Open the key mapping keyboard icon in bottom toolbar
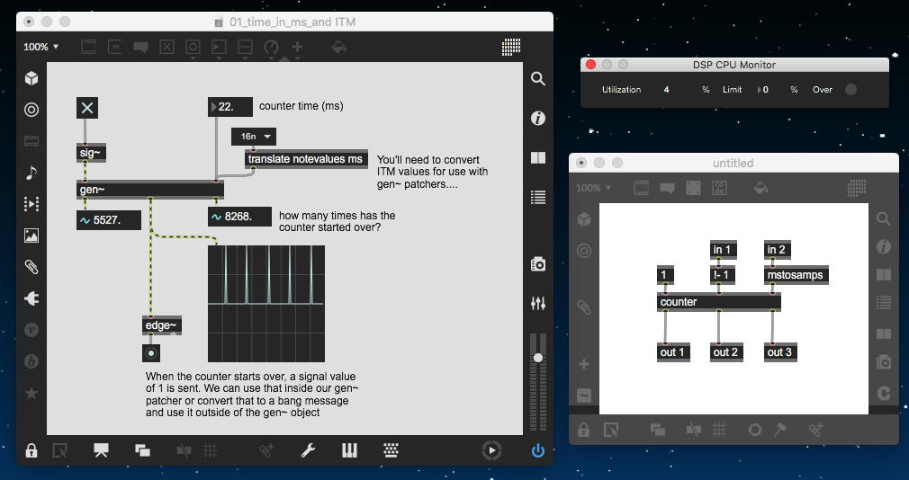The height and width of the screenshot is (480, 909). pos(391,450)
